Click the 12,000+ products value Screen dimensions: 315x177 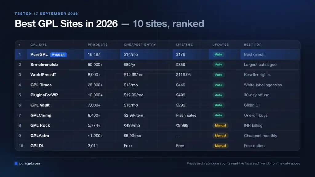coord(95,95)
